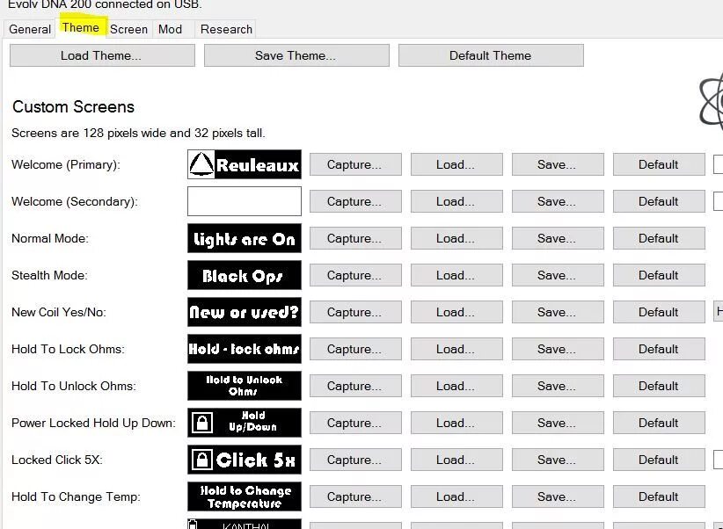Save the Hold To Unlock Ohms screen
The image size is (723, 529).
click(x=558, y=386)
